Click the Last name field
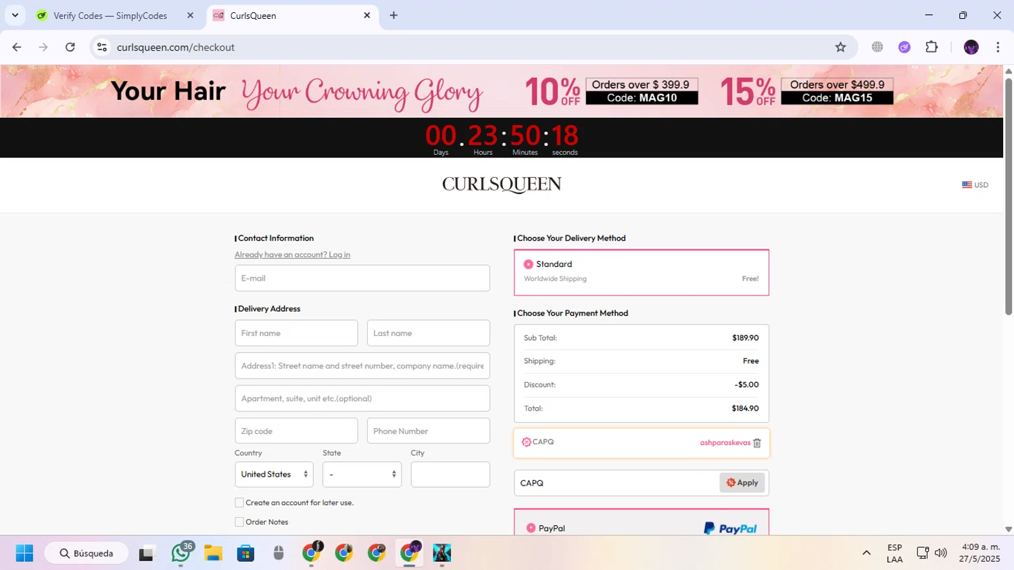 coord(429,333)
